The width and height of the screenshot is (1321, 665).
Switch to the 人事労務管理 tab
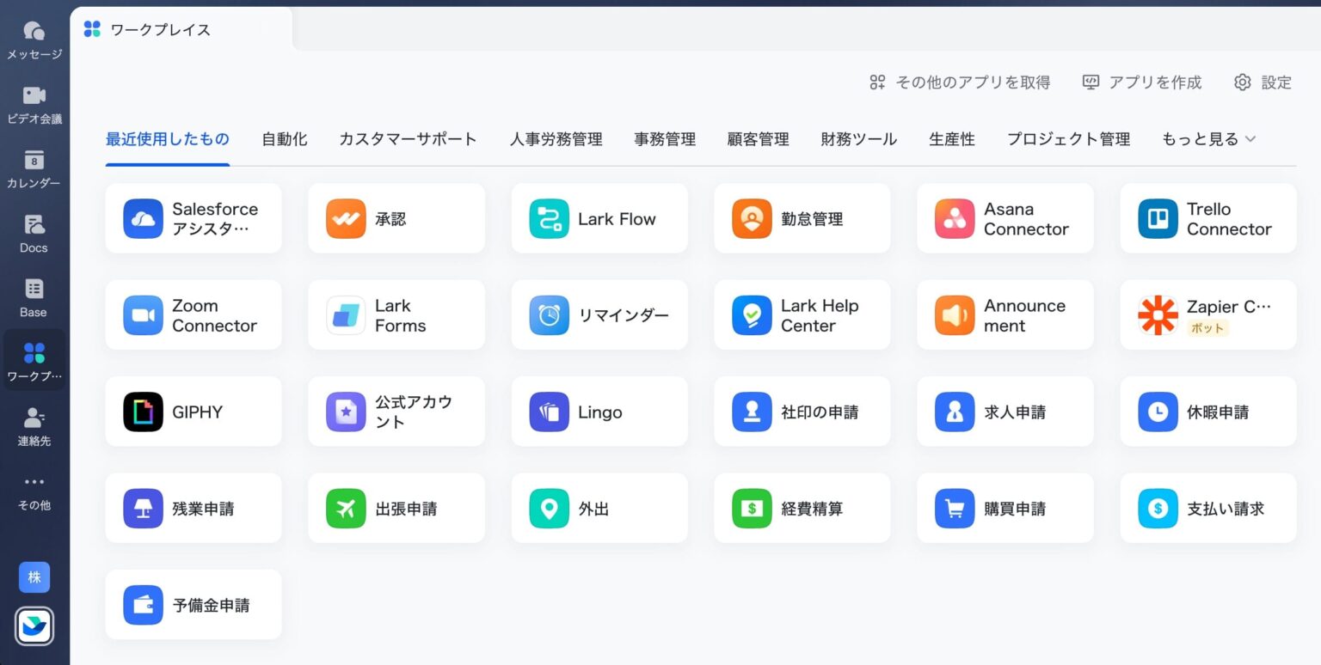(x=556, y=139)
